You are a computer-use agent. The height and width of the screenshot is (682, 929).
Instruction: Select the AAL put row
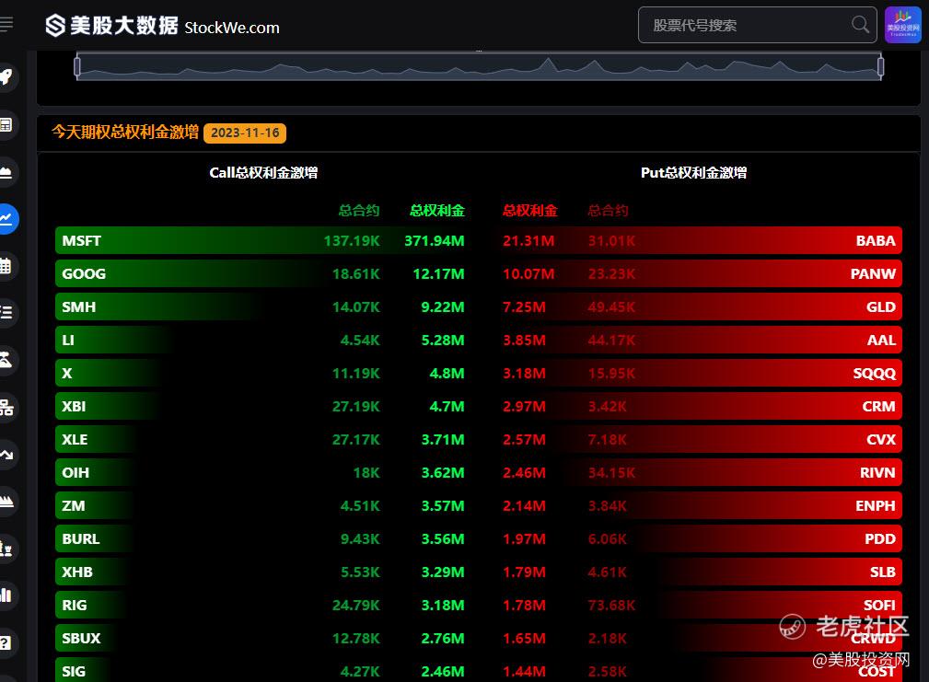(701, 340)
